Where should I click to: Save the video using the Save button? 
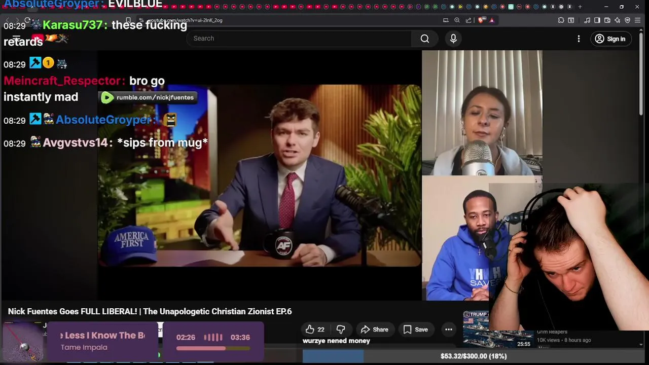[x=416, y=330]
